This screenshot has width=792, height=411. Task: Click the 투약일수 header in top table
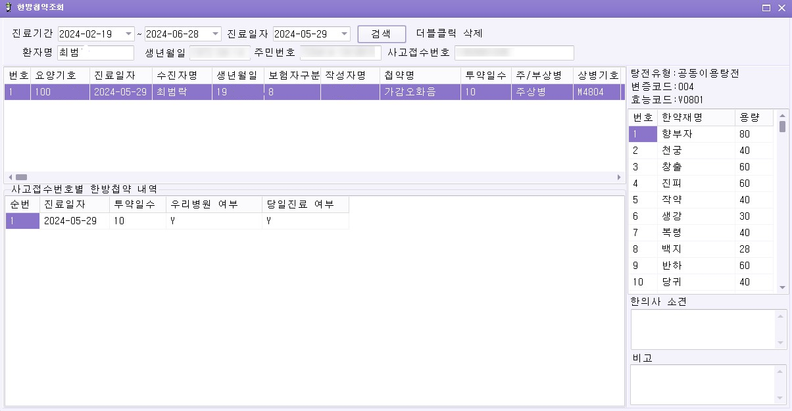tap(485, 76)
